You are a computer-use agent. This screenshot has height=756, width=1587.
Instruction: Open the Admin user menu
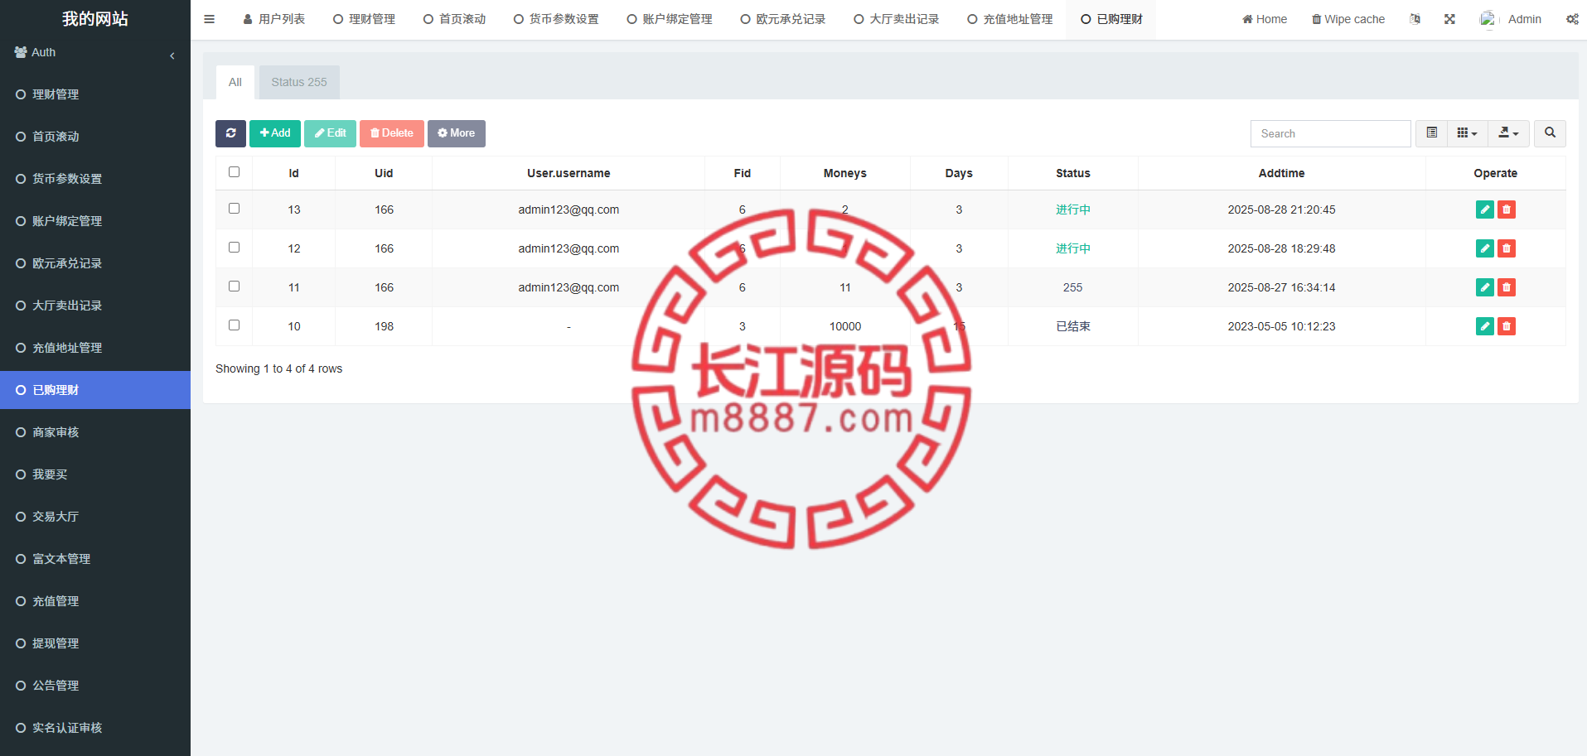(1511, 19)
